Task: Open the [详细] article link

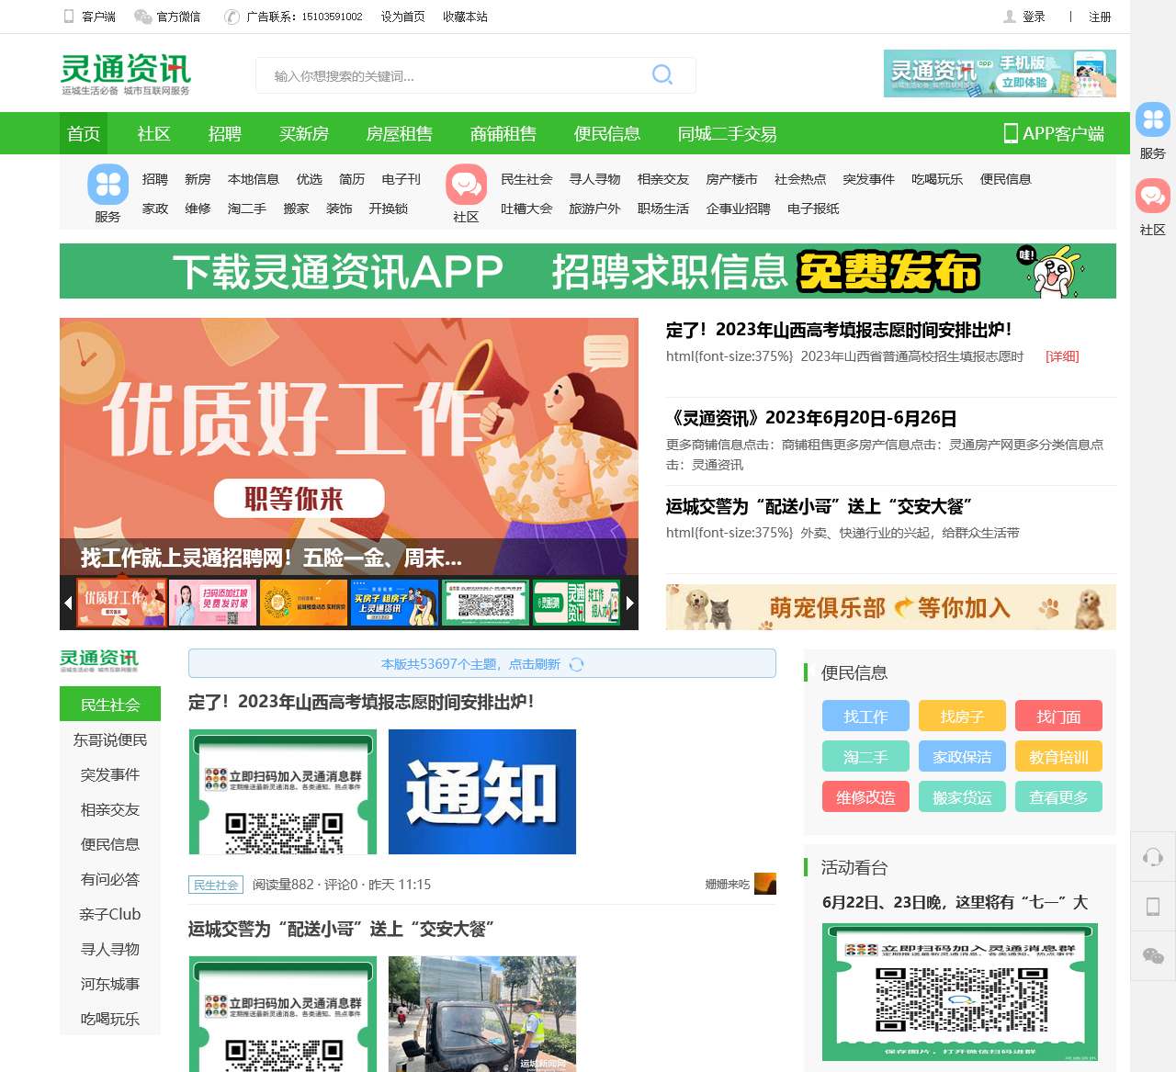Action: click(x=1062, y=357)
